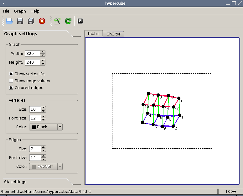Click graph vertex labeled 9
Image resolution: width=243 pixels, height=196 pixels.
point(179,98)
